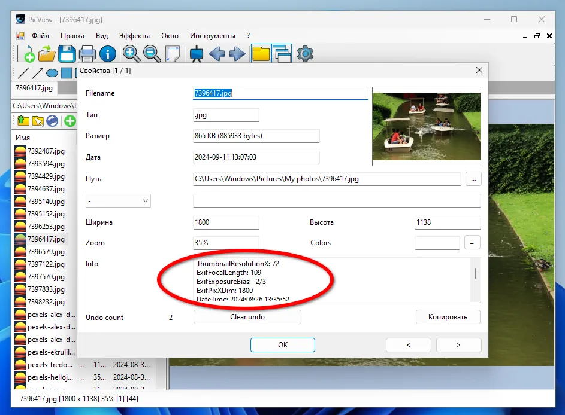This screenshot has height=415, width=565.
Task: Open a file with the folder icon
Action: pyautogui.click(x=46, y=54)
